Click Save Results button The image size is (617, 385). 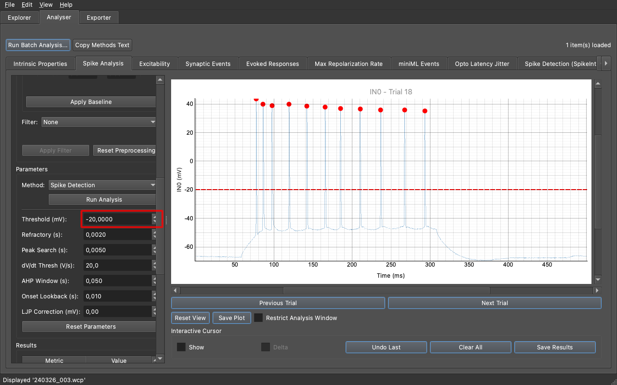pos(555,347)
